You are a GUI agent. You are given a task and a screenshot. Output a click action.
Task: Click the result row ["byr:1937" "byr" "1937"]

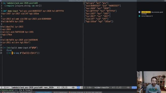(98, 14)
